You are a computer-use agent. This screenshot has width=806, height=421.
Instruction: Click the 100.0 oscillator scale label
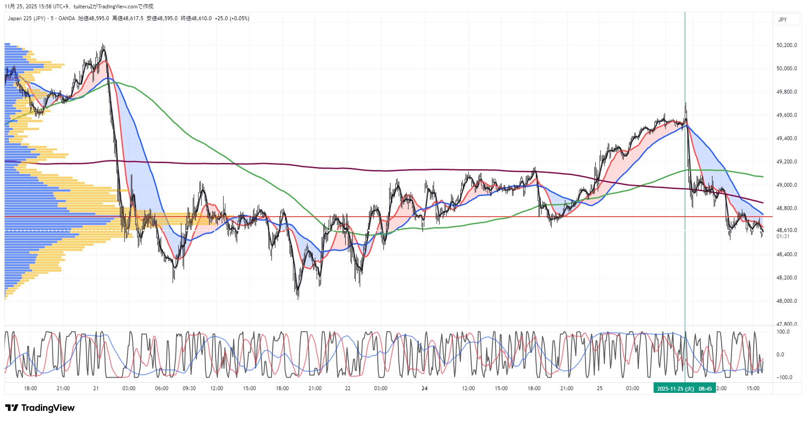click(x=783, y=332)
